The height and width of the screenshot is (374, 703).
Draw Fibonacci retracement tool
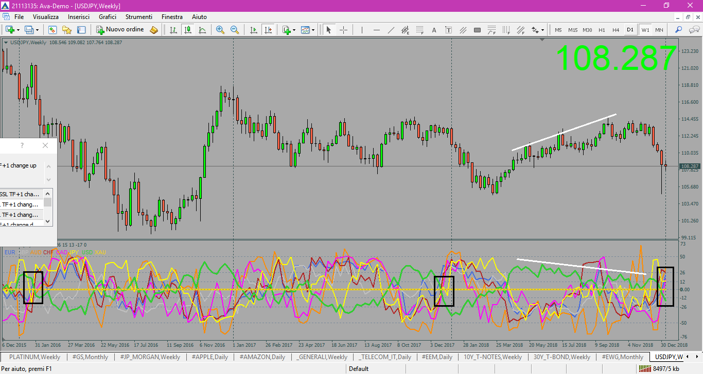pos(419,30)
